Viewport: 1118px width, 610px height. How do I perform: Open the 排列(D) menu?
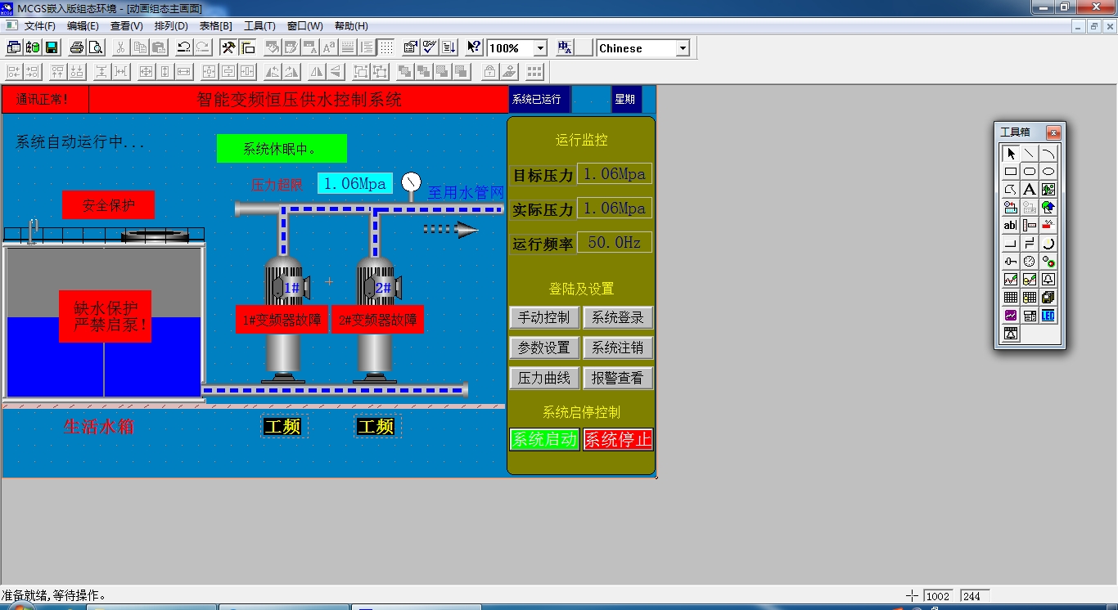click(x=171, y=26)
